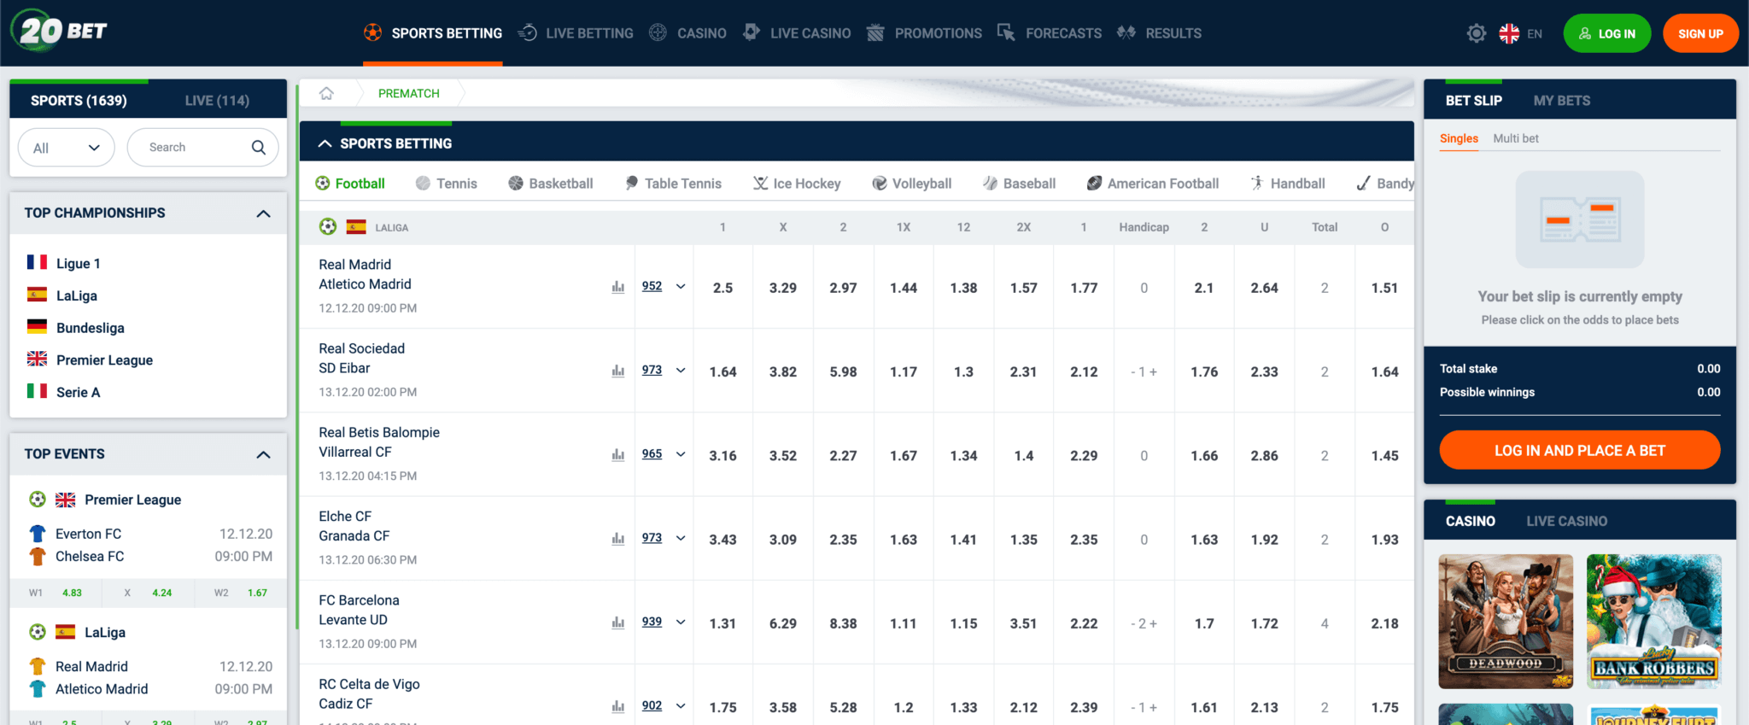
Task: Click the Real Madrid jersey icon in Top Events
Action: click(38, 666)
